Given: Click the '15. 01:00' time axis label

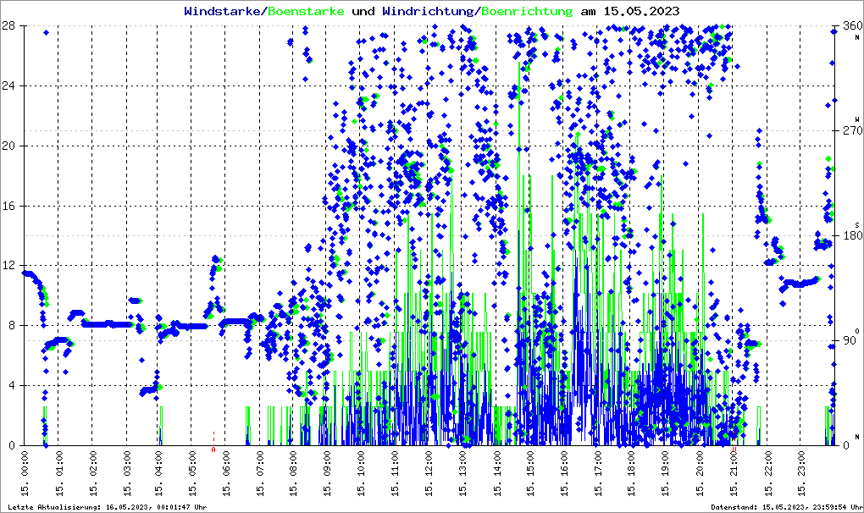Looking at the screenshot, I should pos(58,473).
